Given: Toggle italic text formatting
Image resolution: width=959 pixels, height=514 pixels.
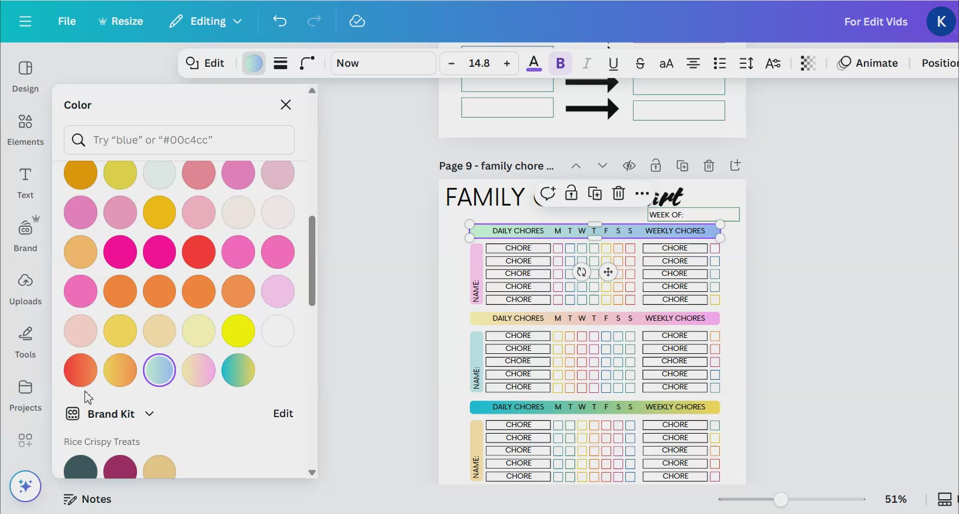Looking at the screenshot, I should tap(586, 63).
